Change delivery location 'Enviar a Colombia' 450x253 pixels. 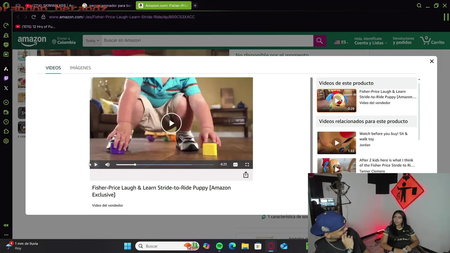[64, 41]
